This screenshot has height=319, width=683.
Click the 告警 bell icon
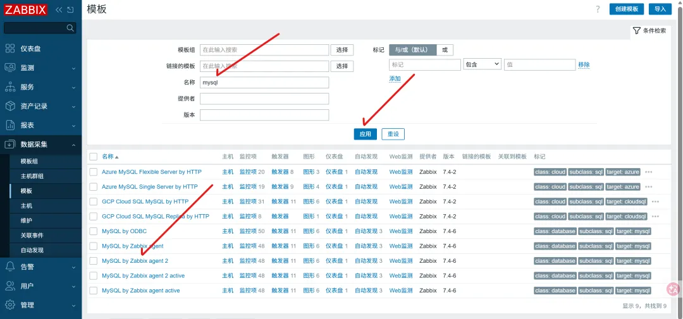tap(10, 267)
